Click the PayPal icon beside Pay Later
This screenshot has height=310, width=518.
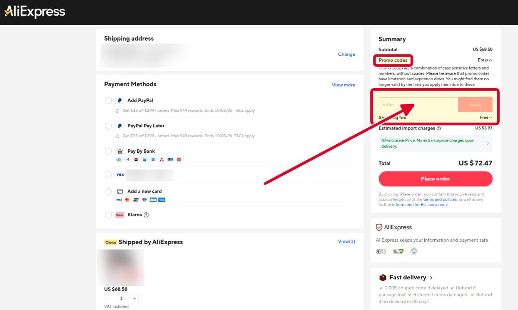pyautogui.click(x=120, y=126)
